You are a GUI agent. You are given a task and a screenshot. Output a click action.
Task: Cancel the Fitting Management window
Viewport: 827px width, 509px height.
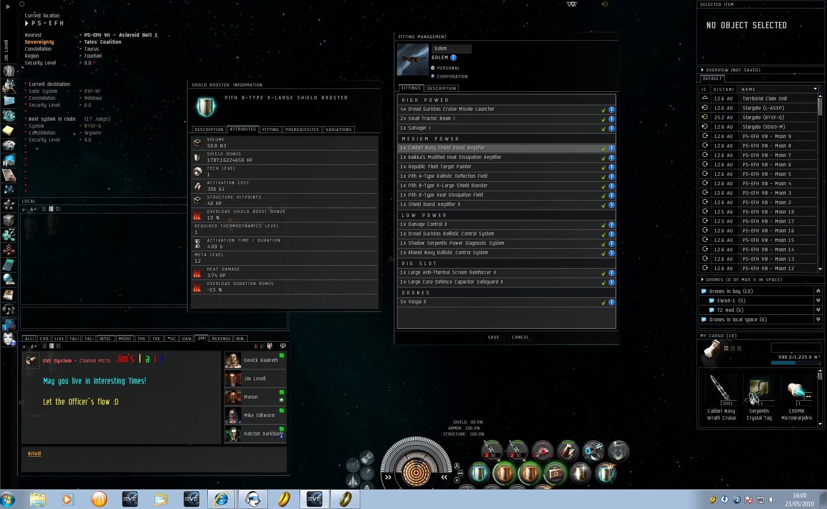pos(520,337)
